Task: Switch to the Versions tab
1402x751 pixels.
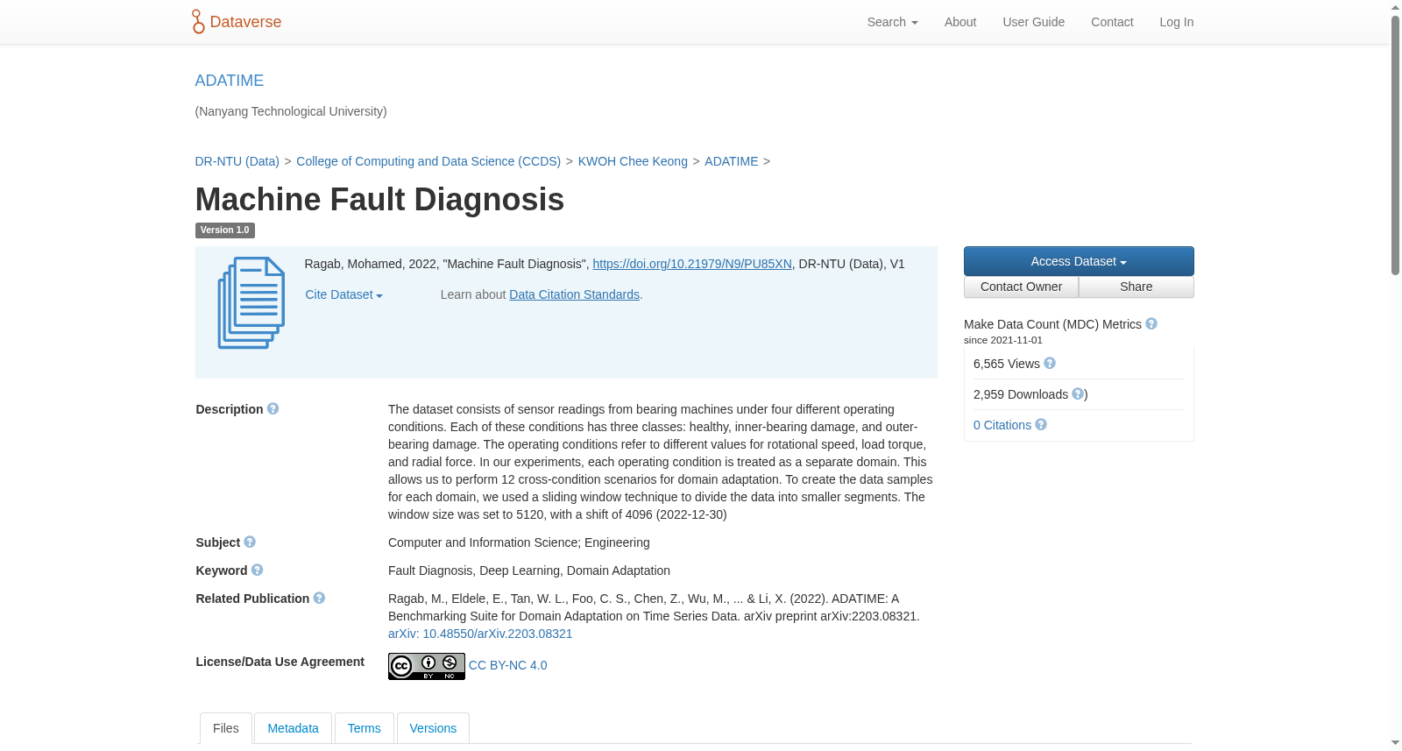Action: tap(433, 728)
